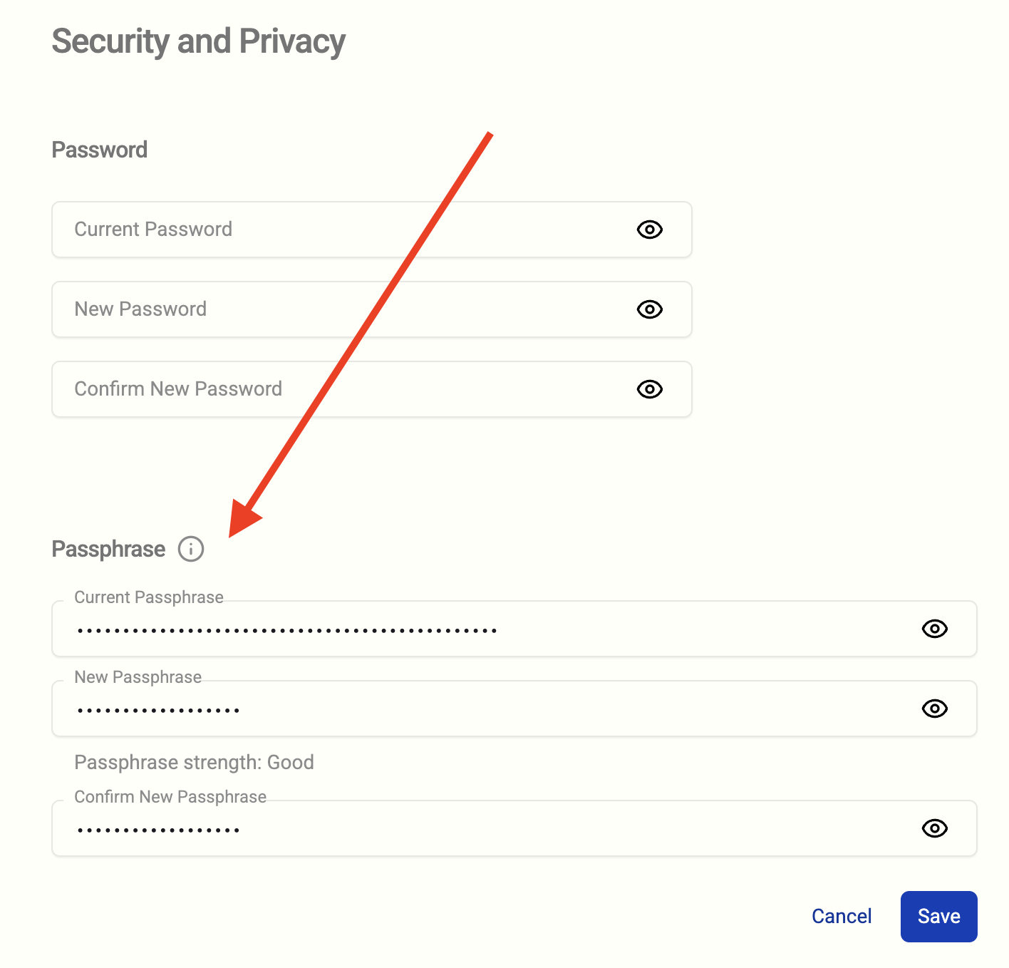
Task: Click the Password section heading
Action: [x=100, y=150]
